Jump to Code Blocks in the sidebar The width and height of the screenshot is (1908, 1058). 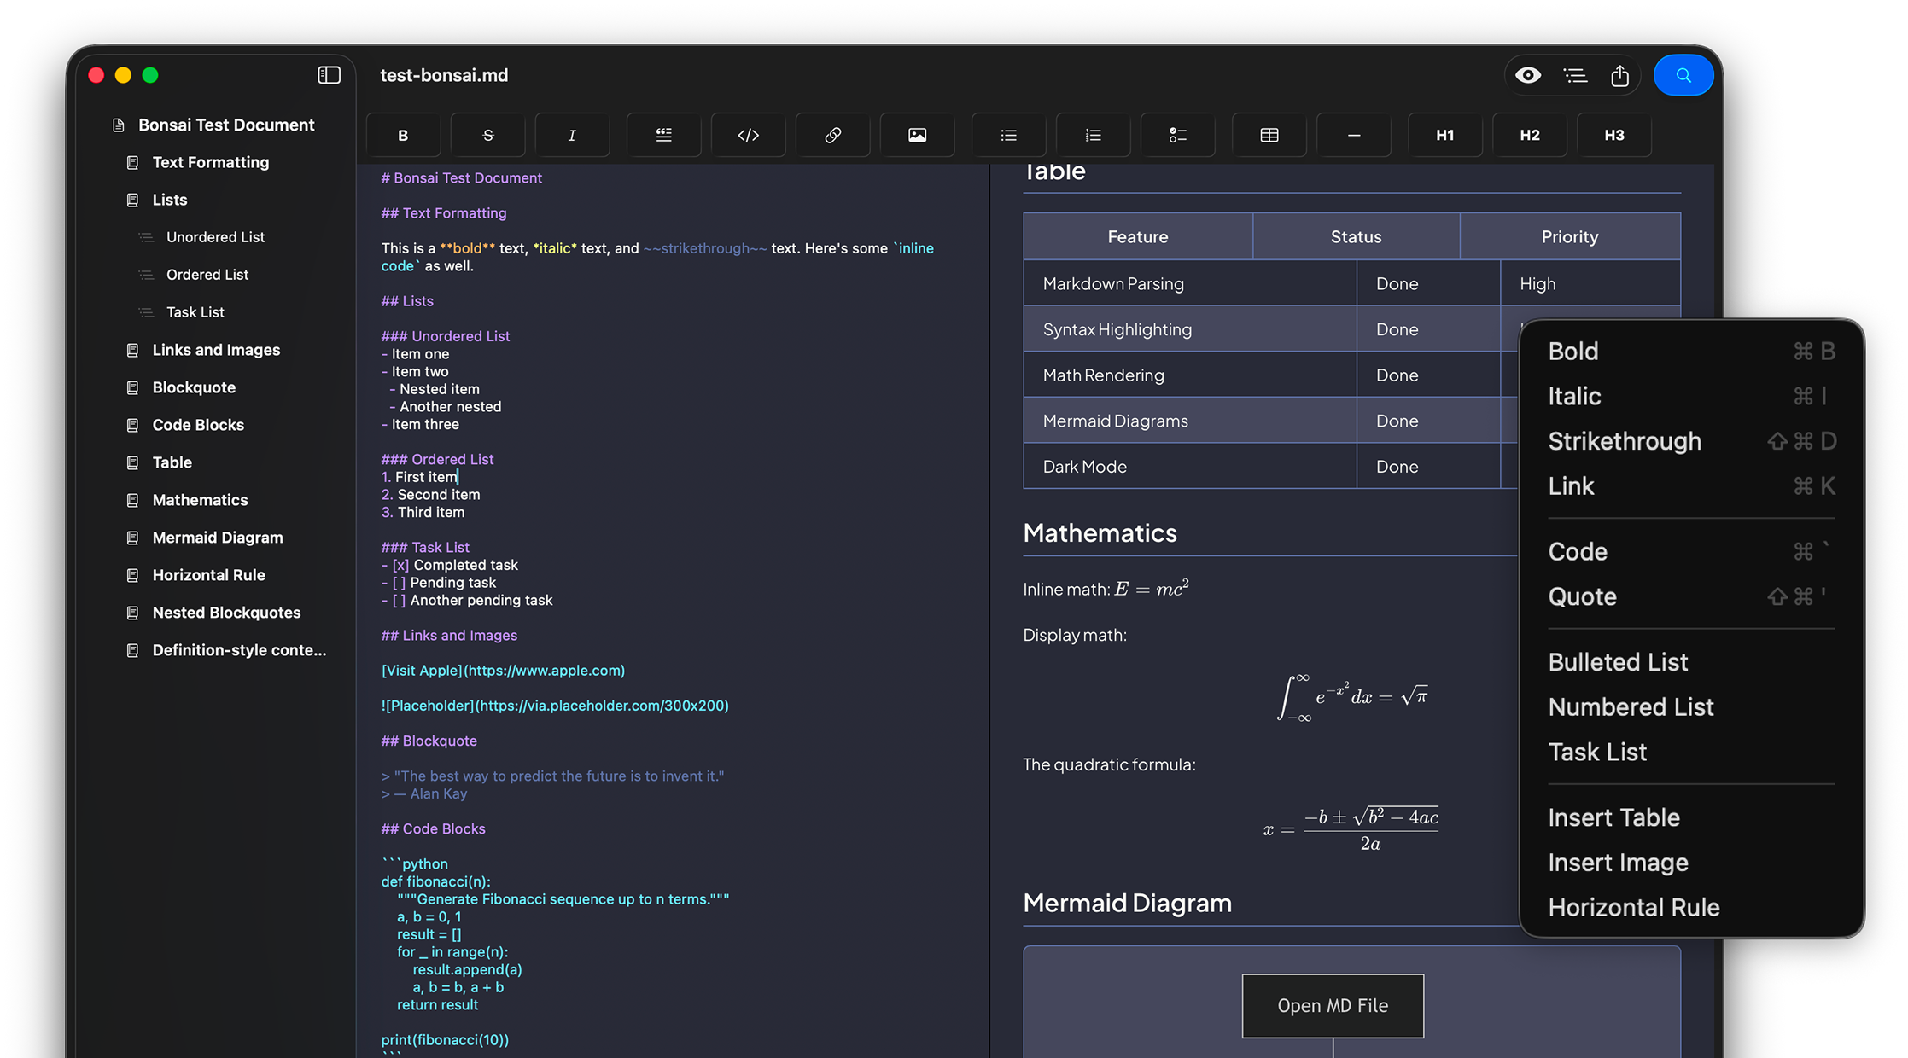[x=198, y=425]
